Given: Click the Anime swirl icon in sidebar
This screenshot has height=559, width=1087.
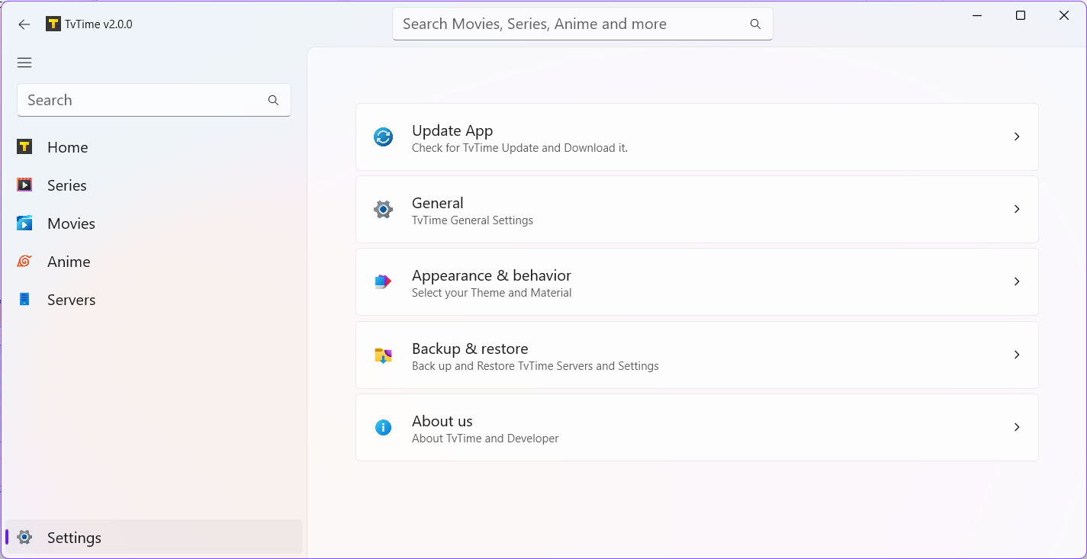Looking at the screenshot, I should click(24, 261).
